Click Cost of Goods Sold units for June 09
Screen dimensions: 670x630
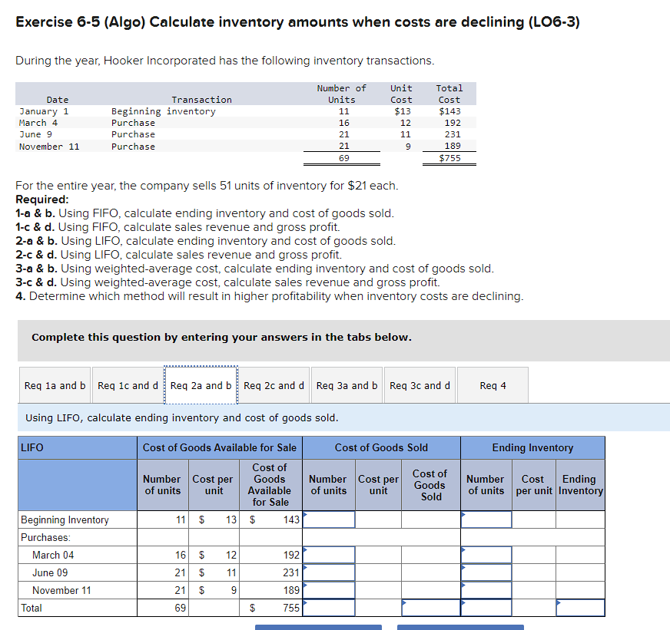(329, 572)
